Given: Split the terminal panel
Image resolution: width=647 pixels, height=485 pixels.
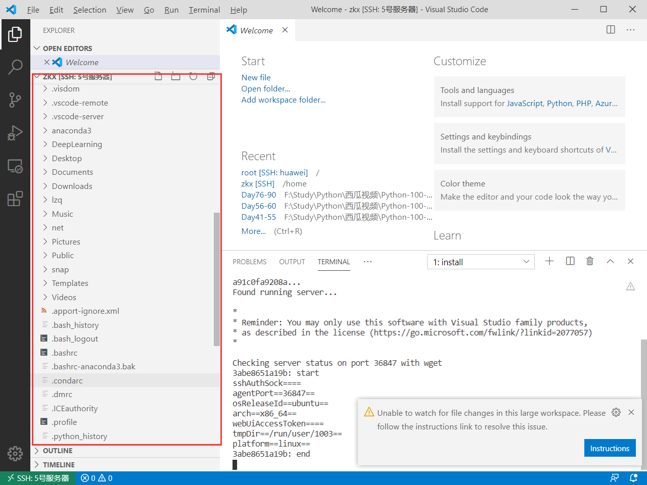Looking at the screenshot, I should click(x=570, y=261).
